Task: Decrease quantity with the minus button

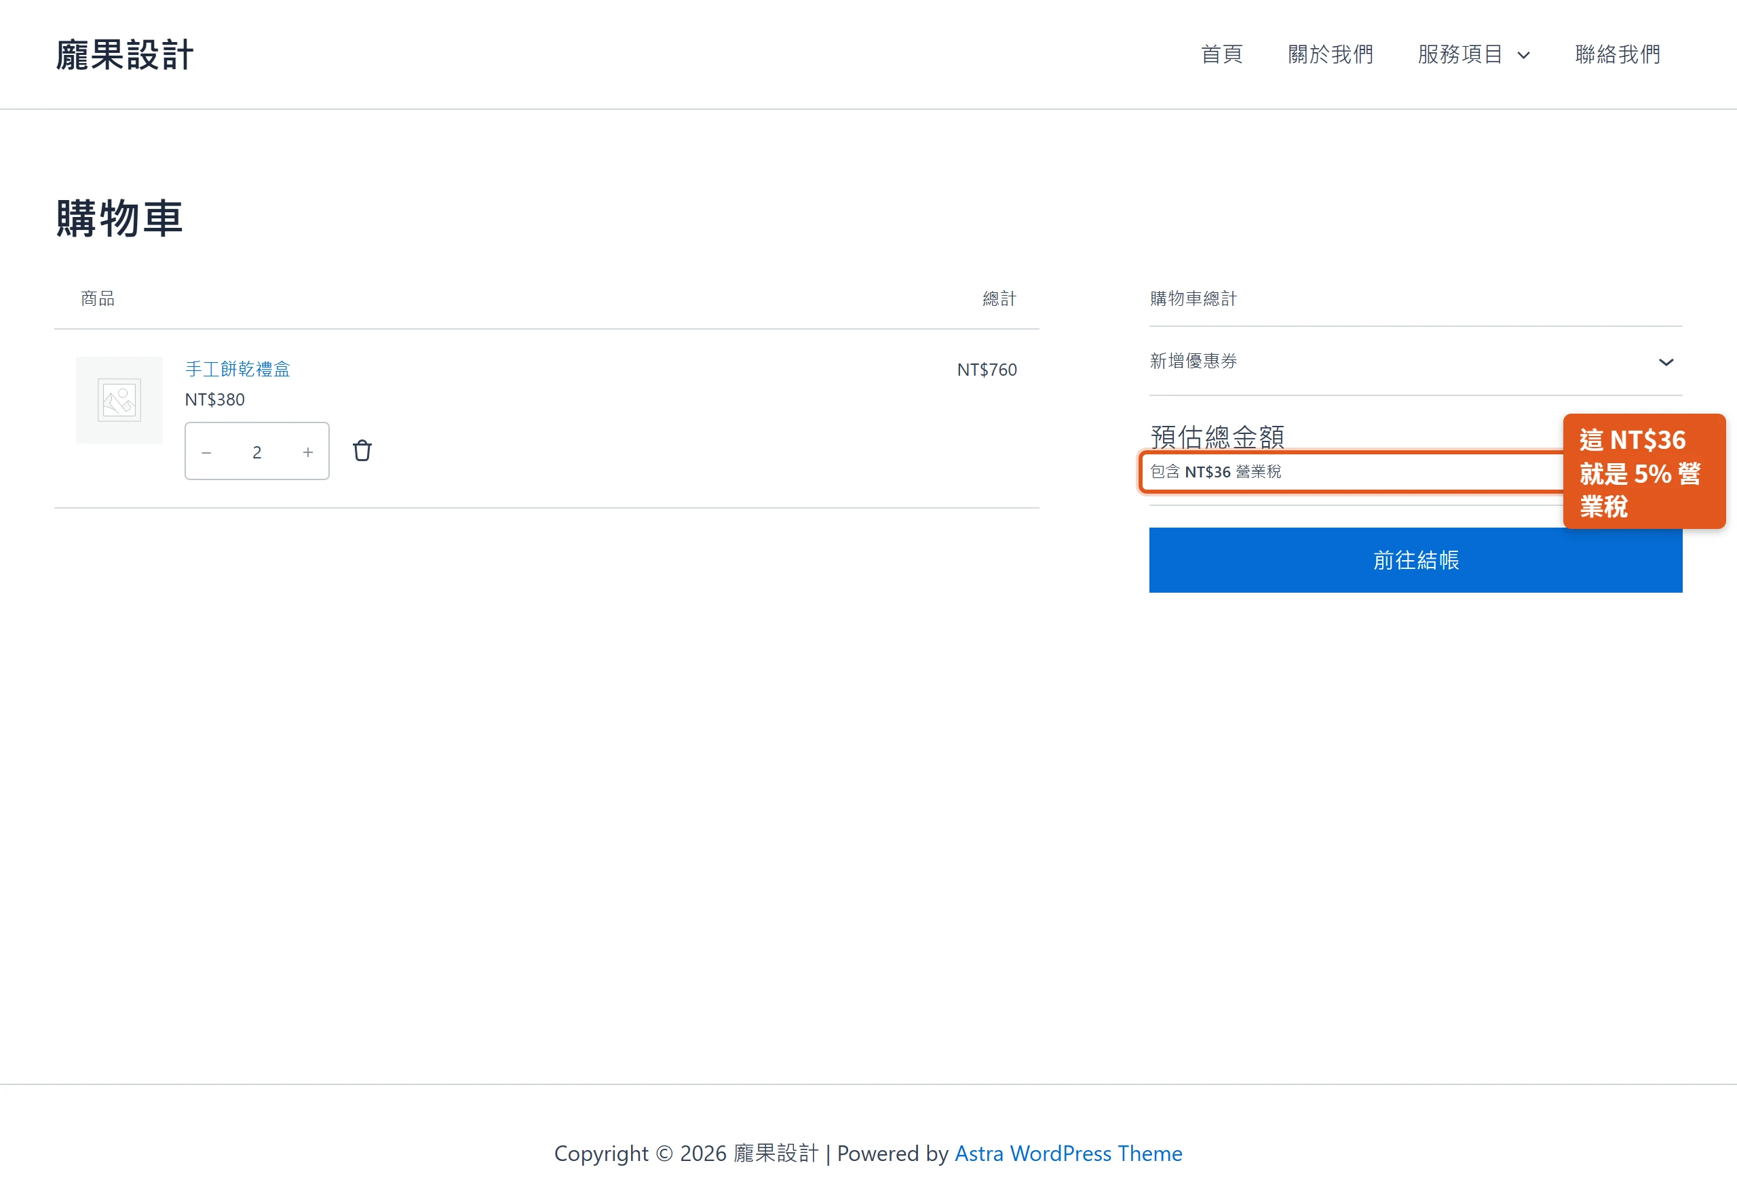Action: tap(206, 452)
